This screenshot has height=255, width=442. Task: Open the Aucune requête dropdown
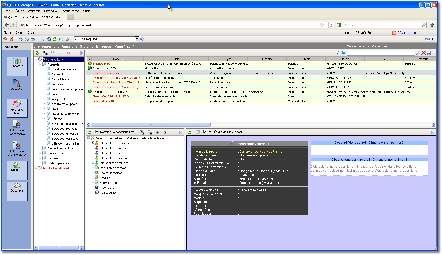tap(137, 39)
